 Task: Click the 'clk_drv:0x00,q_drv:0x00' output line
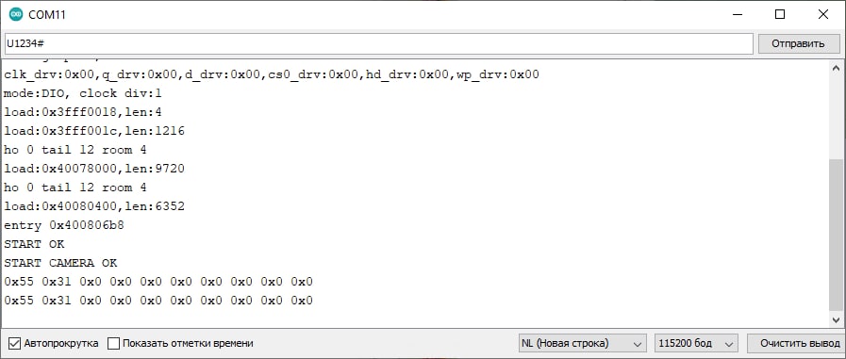[272, 74]
